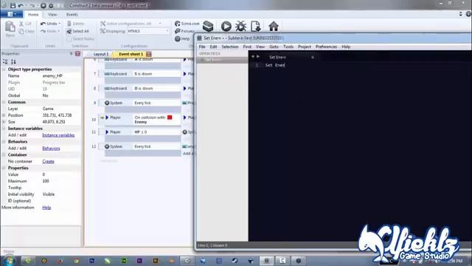Select the HP ≤ 0 Player condition

point(142,132)
